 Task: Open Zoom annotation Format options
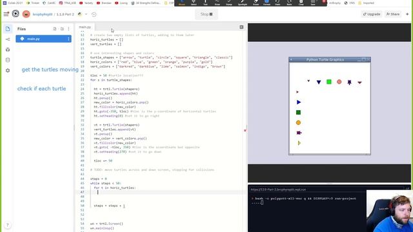coord(267,3)
